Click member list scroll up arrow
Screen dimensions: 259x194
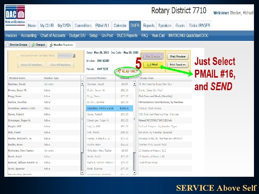(x=82, y=84)
